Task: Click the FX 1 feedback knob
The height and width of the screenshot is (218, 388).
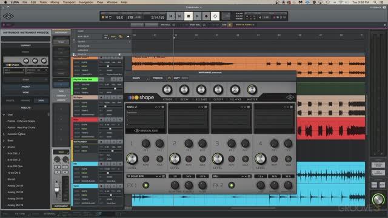Action: [x=189, y=185]
